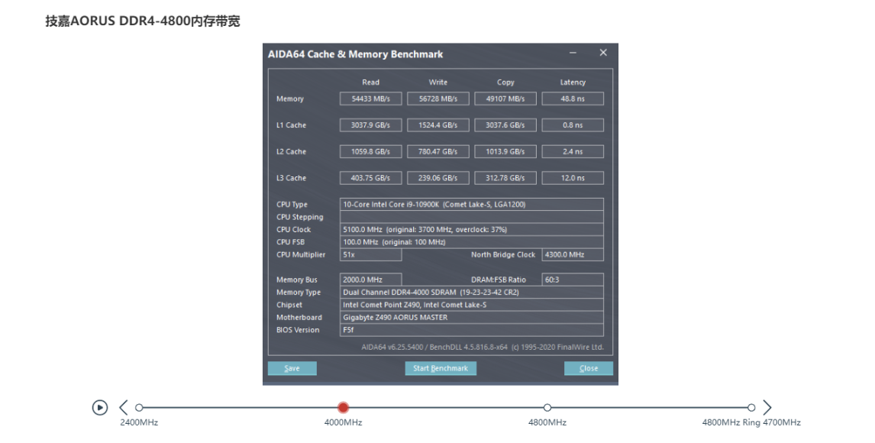Screen dimensions: 875x443
Task: Go to next slide with right chevron
Action: tap(767, 408)
